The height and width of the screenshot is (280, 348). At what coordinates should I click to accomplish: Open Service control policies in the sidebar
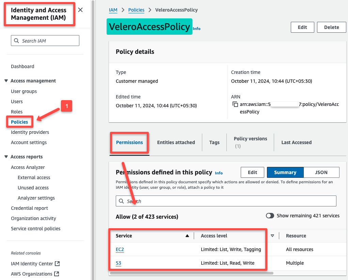pos(35,229)
